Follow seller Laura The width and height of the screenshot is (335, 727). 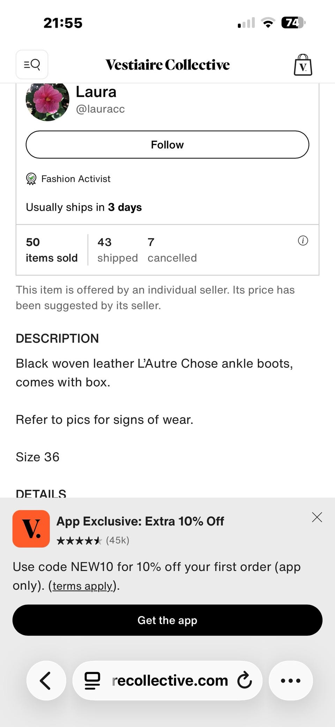[167, 145]
